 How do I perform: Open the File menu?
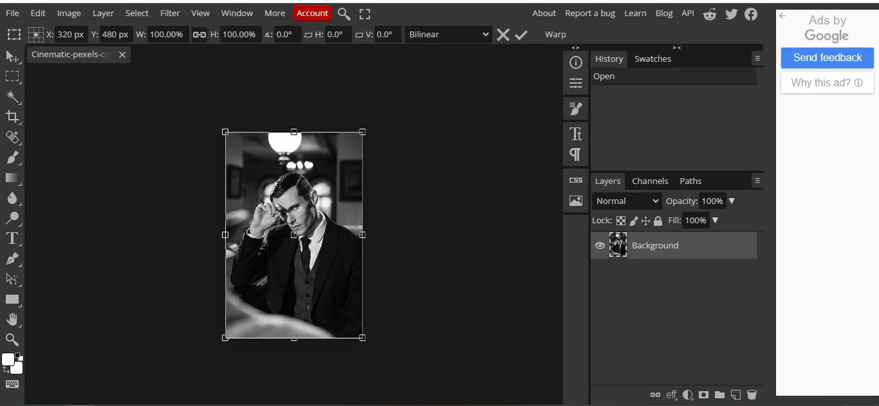pyautogui.click(x=12, y=13)
